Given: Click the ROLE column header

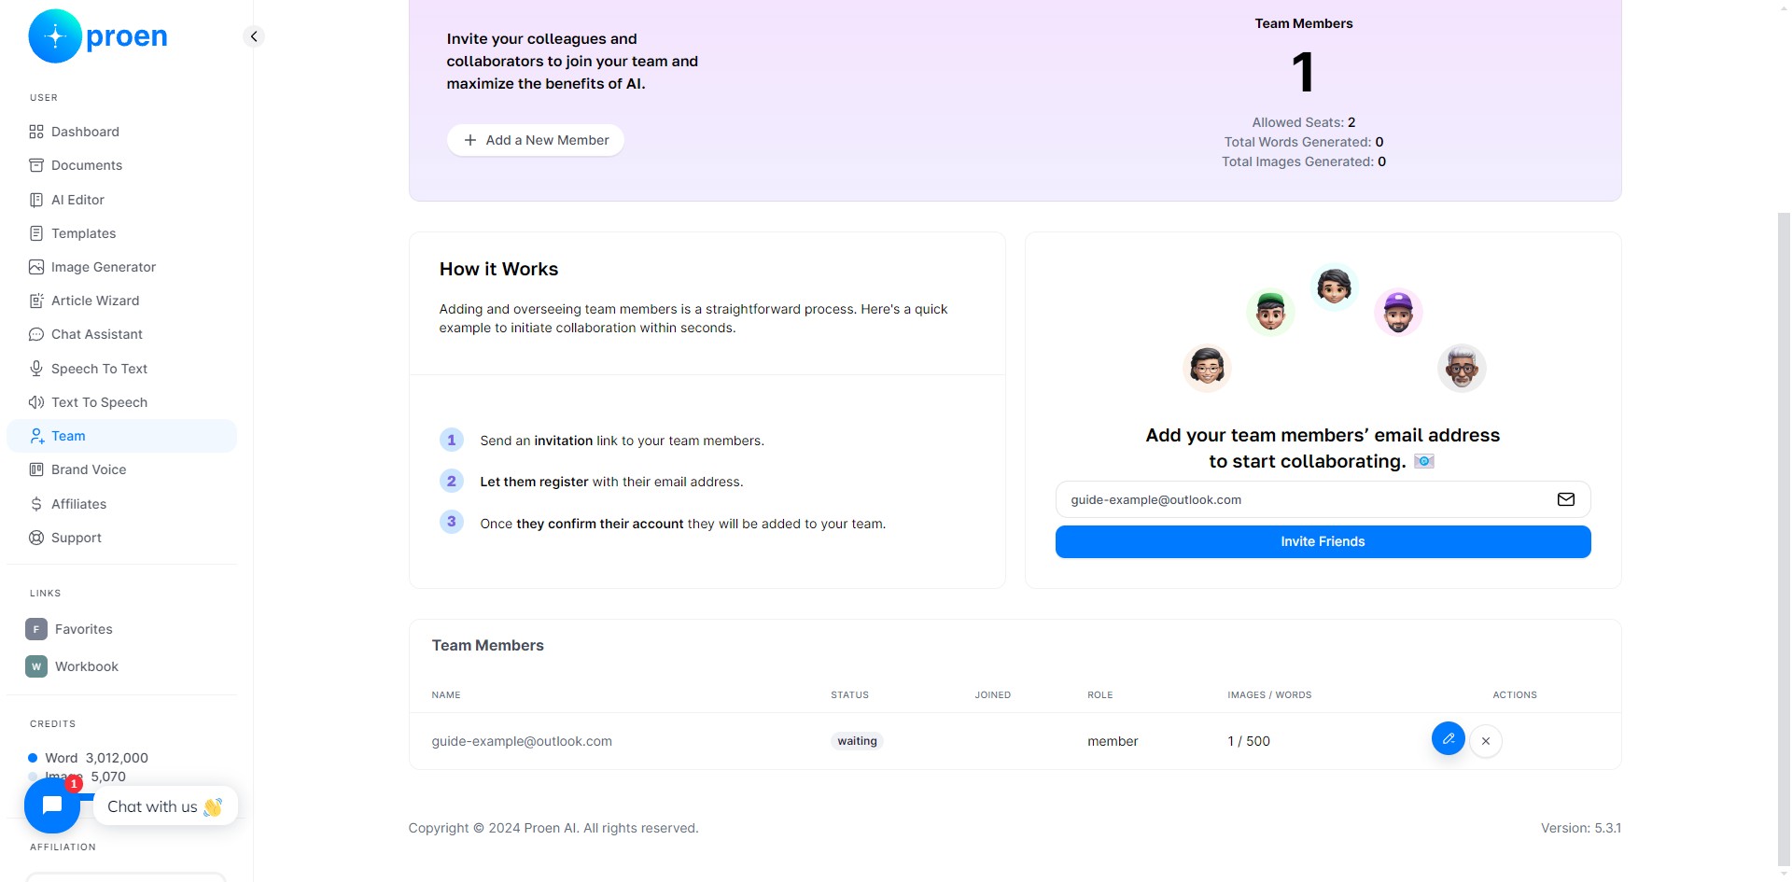Looking at the screenshot, I should tap(1100, 695).
